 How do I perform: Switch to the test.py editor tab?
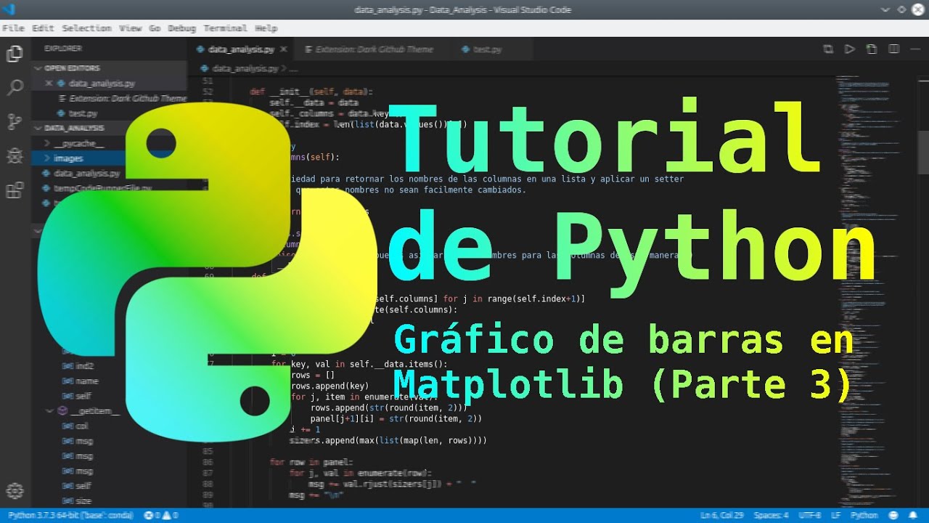(x=487, y=49)
